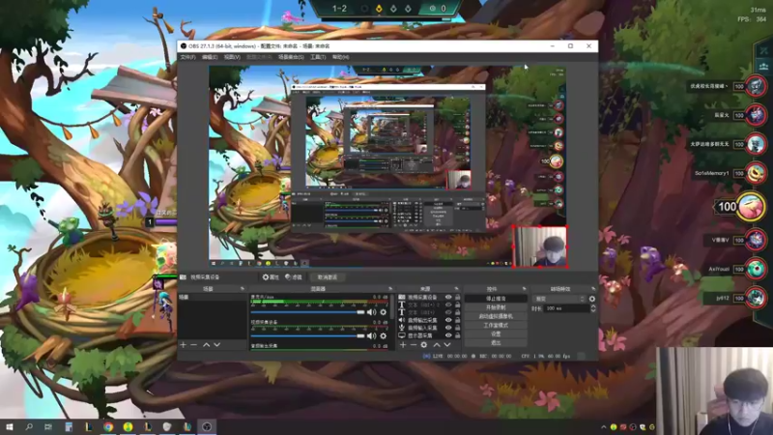Add a new source with the plus icon
Viewport: 773px width, 435px height.
pyautogui.click(x=403, y=345)
